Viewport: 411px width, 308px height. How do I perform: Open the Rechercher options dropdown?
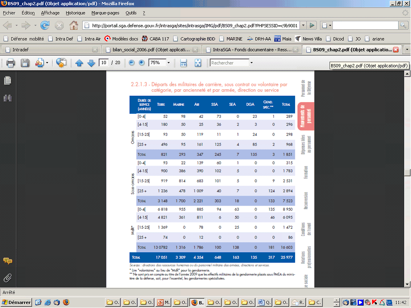(252, 63)
